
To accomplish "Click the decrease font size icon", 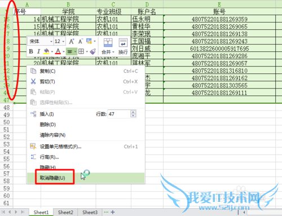I will click(x=81, y=41).
